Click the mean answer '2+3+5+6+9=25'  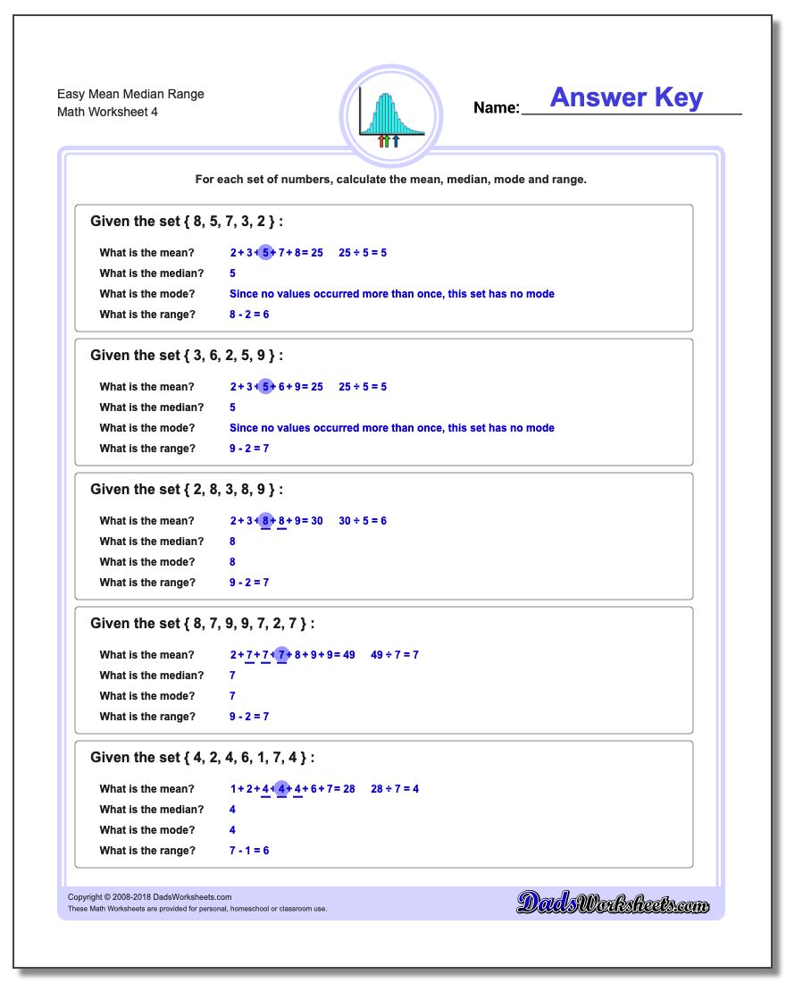click(276, 387)
